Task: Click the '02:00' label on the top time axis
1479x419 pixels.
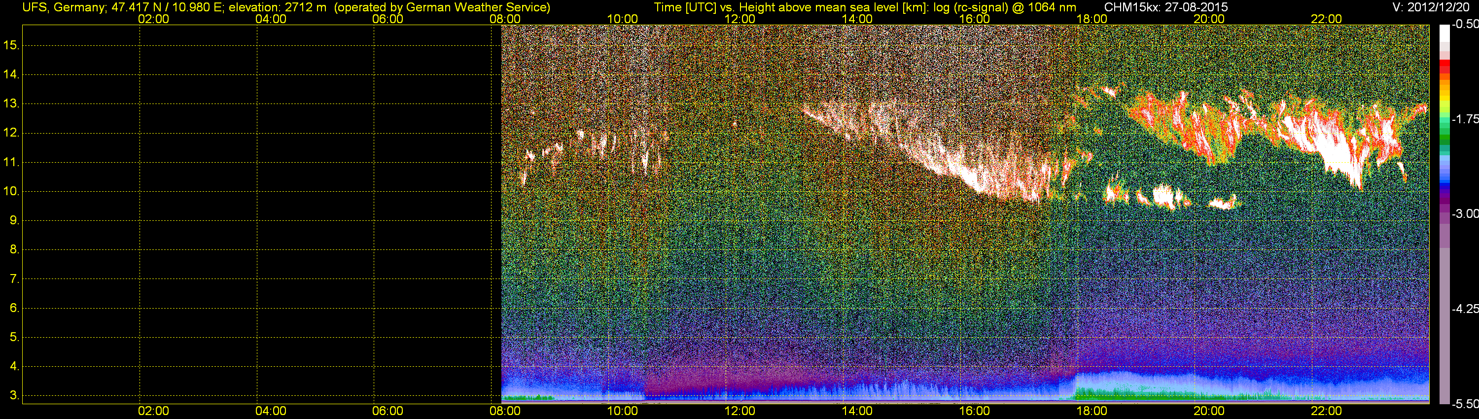Action: tap(153, 19)
